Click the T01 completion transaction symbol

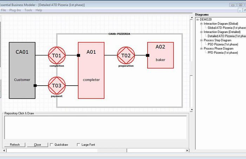57,55
